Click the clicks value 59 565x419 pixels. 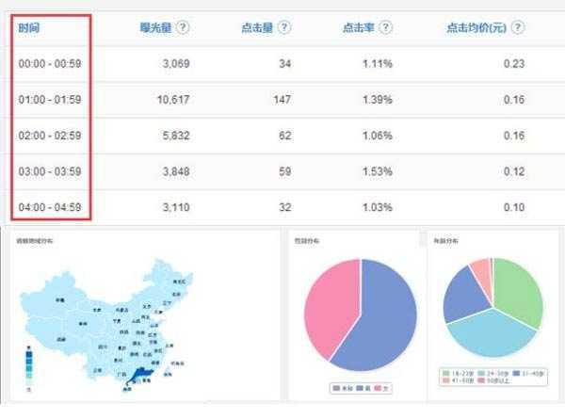(x=284, y=171)
